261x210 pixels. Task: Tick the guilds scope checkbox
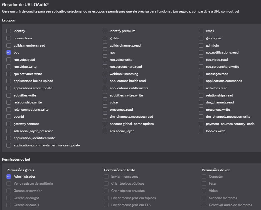click(105, 38)
